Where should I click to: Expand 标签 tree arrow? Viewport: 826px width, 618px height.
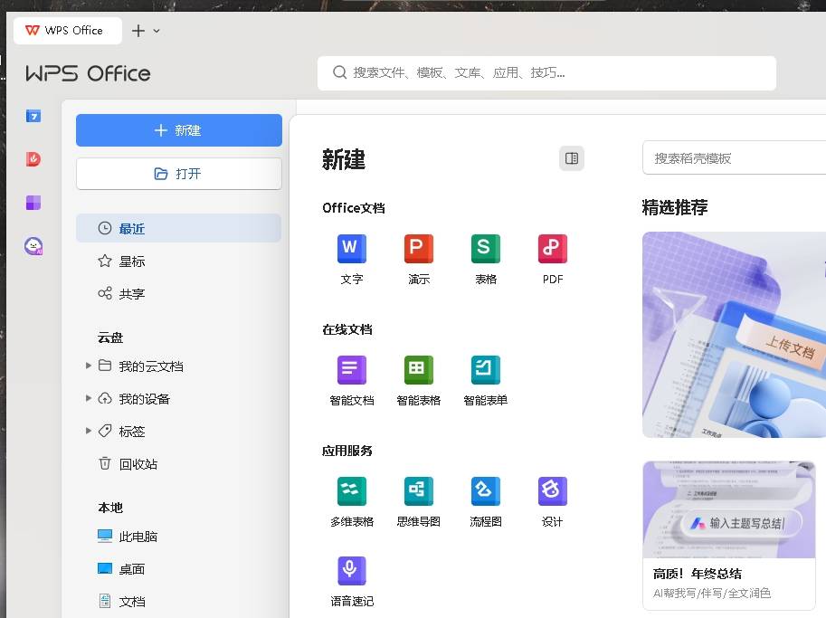[88, 431]
